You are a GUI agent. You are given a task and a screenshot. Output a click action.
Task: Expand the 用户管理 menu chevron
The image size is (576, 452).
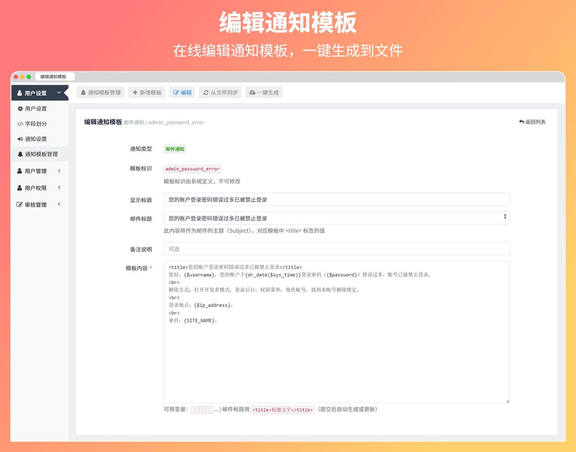click(59, 171)
